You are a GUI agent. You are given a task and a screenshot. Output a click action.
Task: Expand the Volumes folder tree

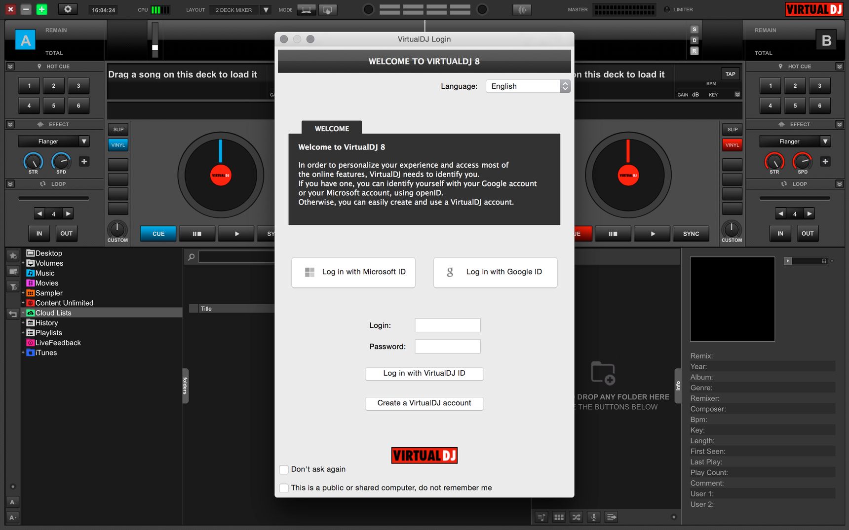pyautogui.click(x=23, y=263)
